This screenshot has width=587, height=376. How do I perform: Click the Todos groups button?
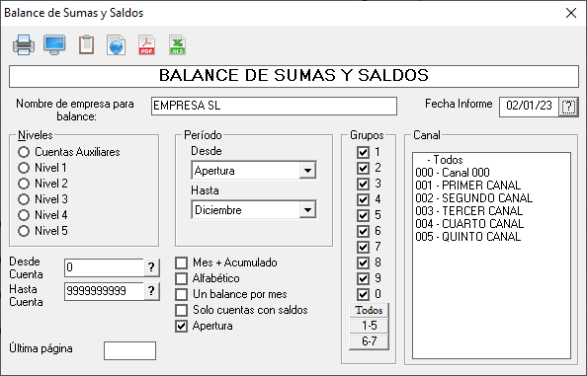tap(369, 310)
